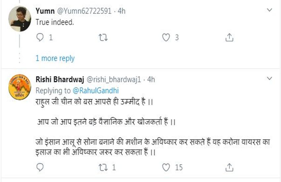Open share options for Rishi Bhardwaj's tweet

coord(229,167)
